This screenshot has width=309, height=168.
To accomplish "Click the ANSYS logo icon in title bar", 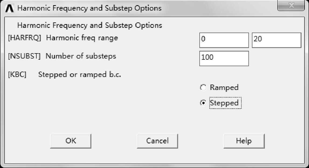I will [x=9, y=8].
